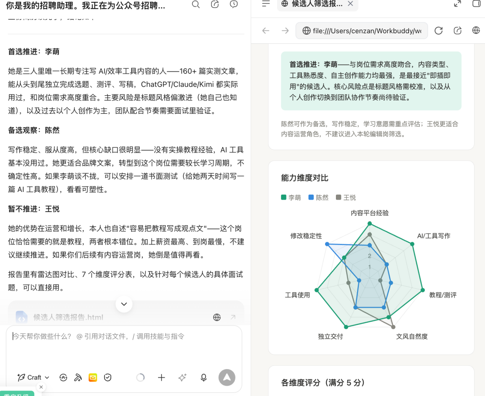Preview 候选人筛选报告.html with its globe icon

coord(217,317)
